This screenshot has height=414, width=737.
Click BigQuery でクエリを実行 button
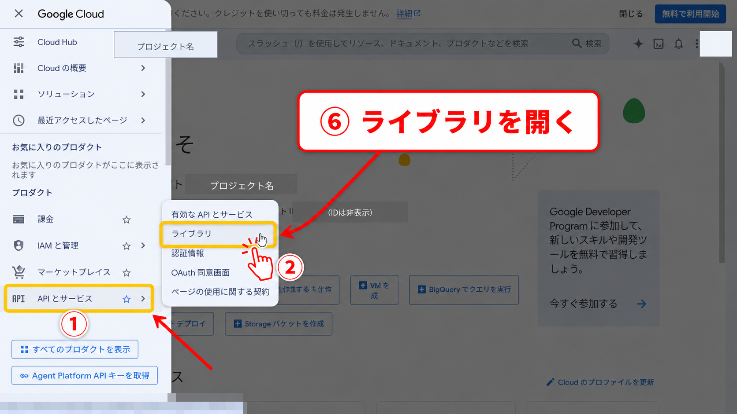pyautogui.click(x=464, y=290)
